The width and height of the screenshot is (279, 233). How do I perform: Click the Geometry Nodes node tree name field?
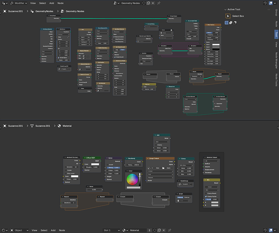click(x=130, y=3)
